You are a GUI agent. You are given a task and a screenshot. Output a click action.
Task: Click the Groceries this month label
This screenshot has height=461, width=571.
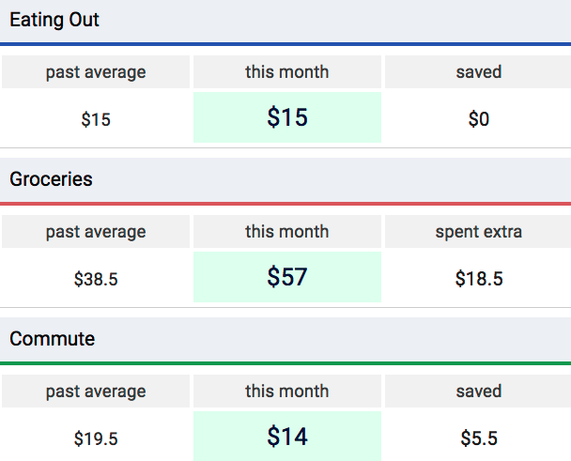(x=287, y=232)
